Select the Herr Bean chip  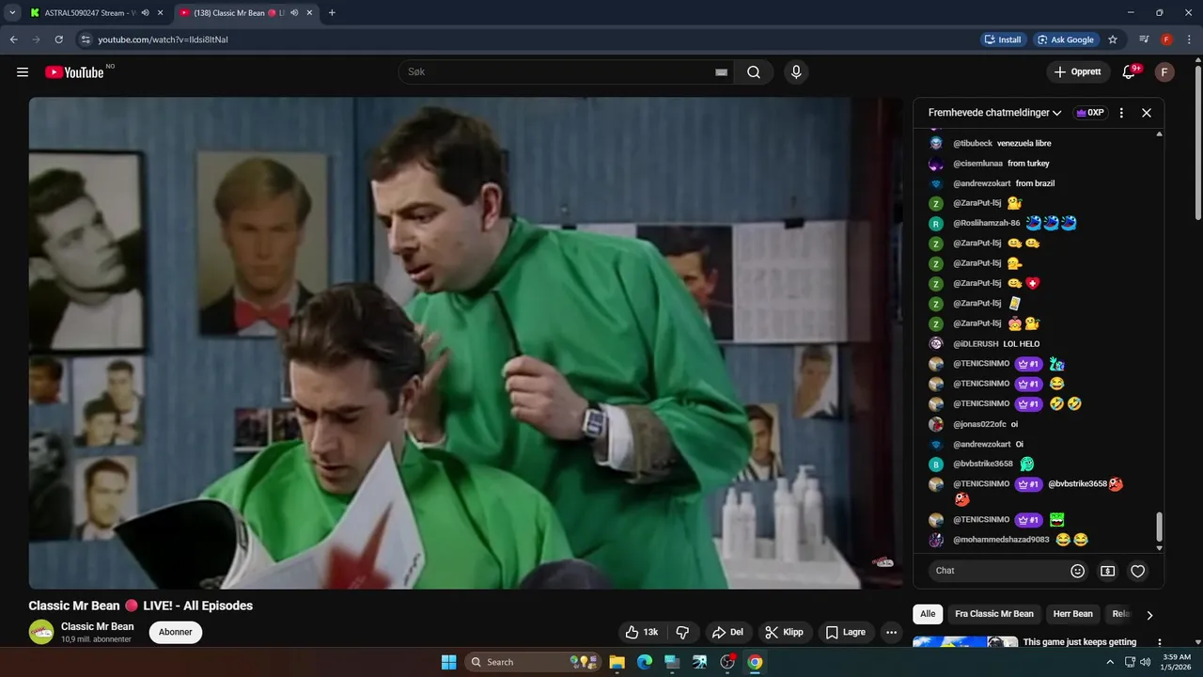pos(1072,614)
